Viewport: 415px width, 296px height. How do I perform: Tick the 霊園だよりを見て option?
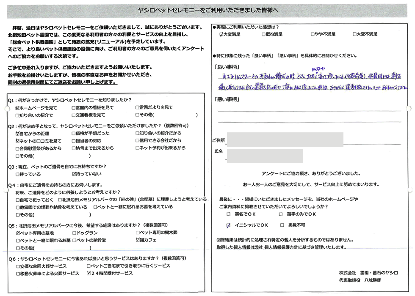[137, 108]
